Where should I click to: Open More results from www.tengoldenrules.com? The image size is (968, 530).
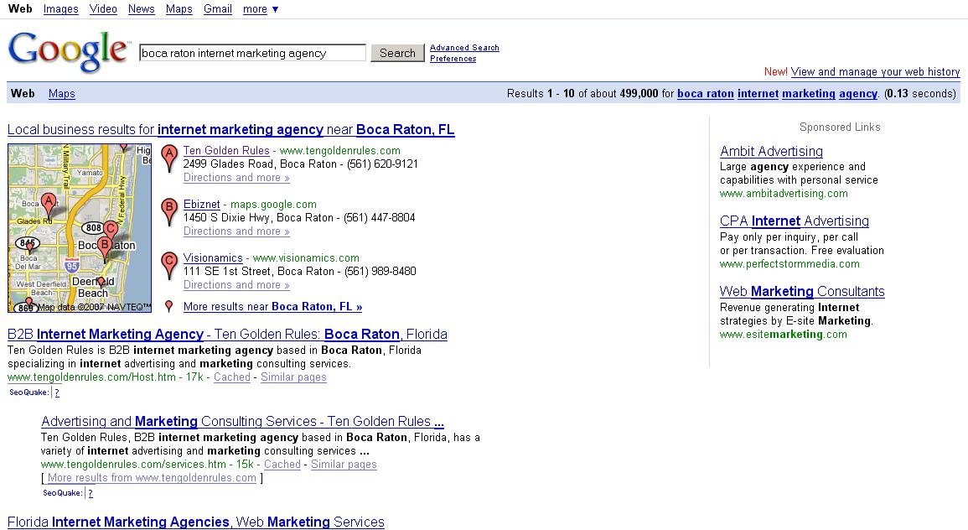152,478
